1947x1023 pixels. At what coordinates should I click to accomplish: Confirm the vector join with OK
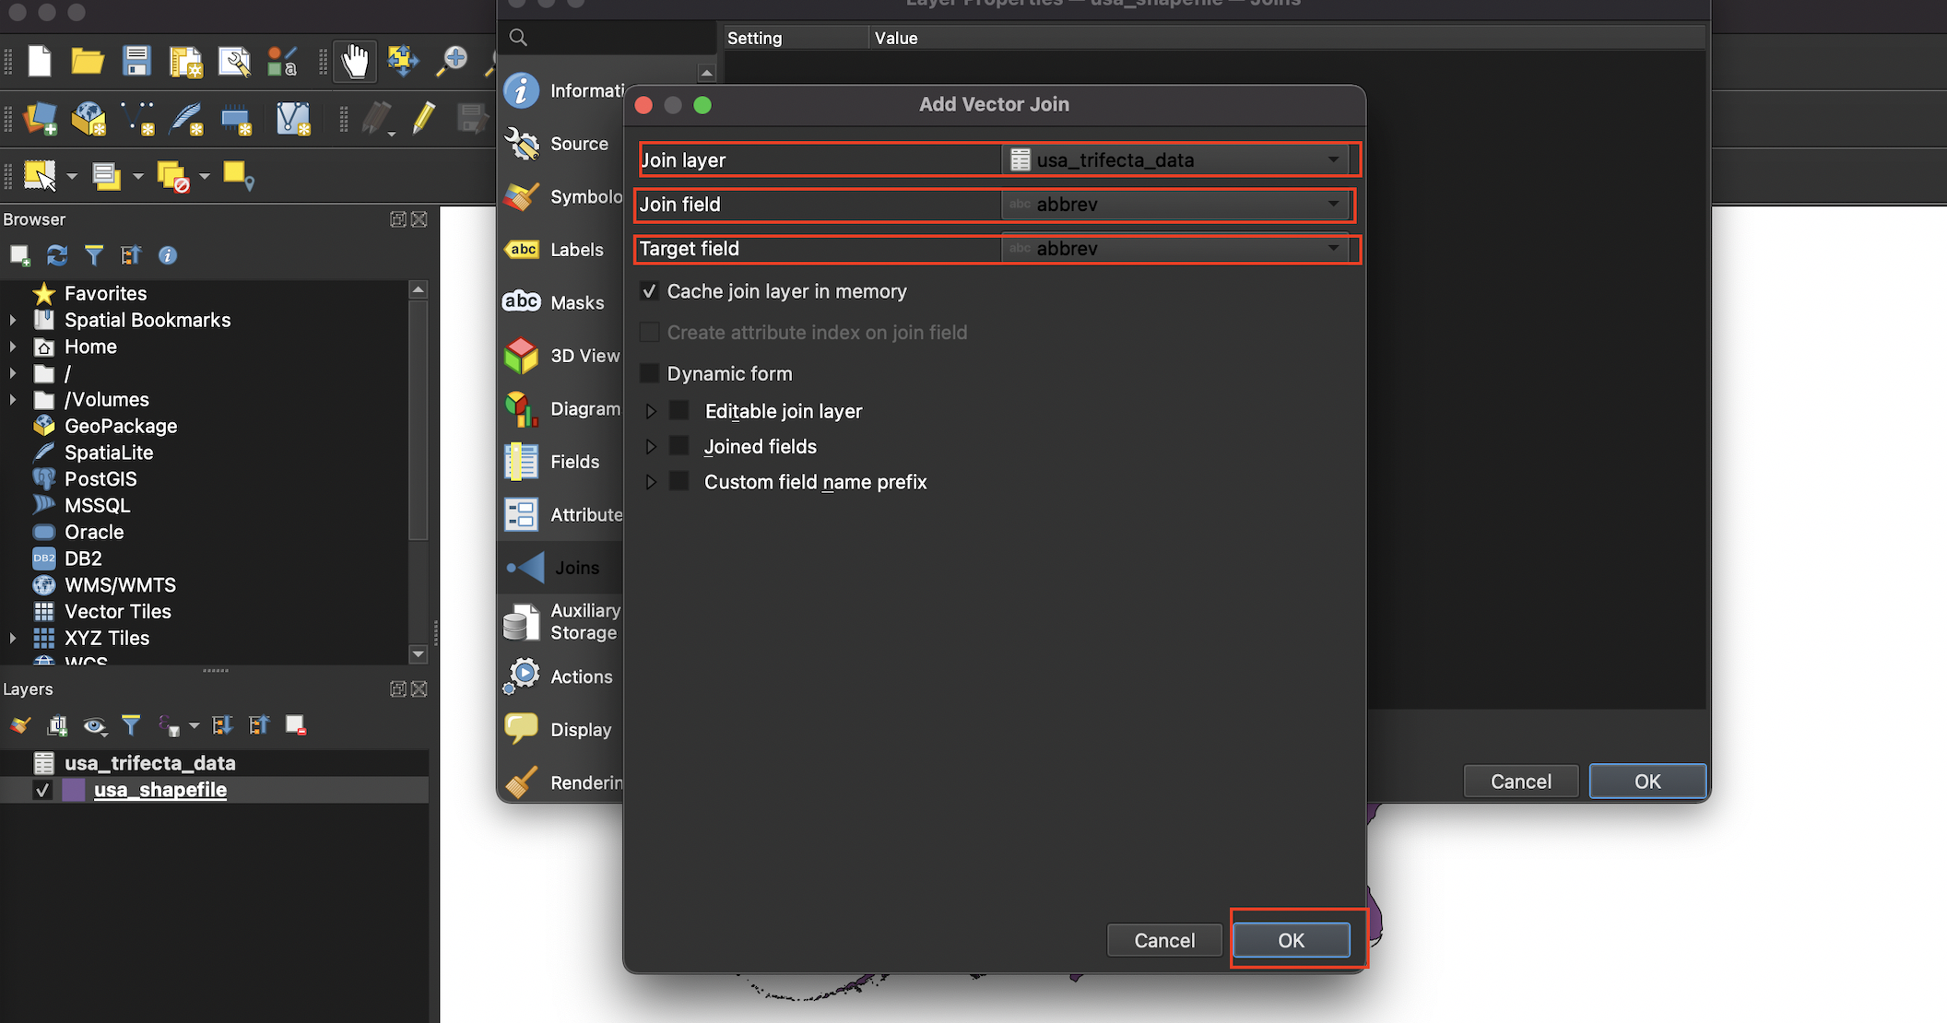[x=1291, y=940]
